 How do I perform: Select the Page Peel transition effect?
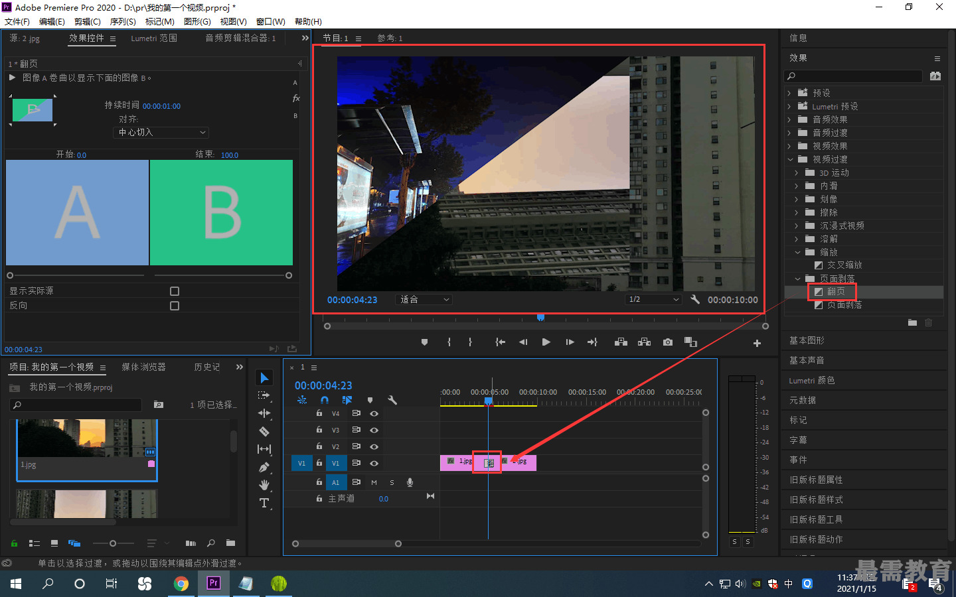tap(844, 305)
